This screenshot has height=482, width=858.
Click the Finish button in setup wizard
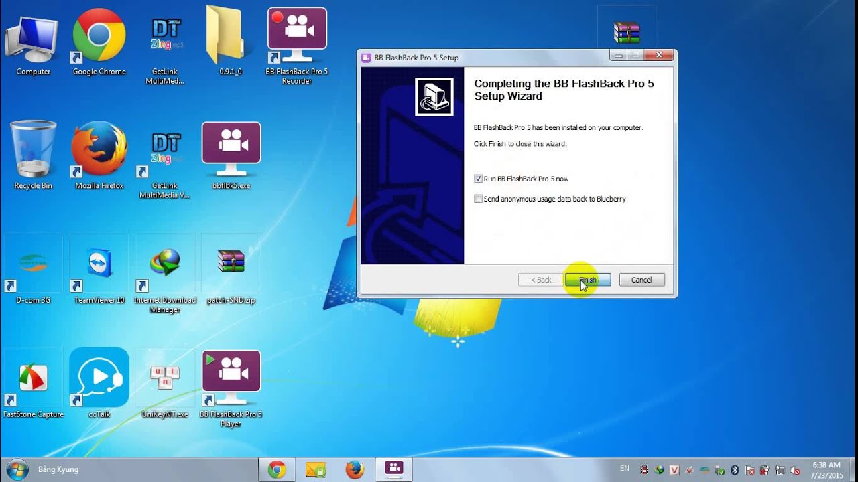pyautogui.click(x=588, y=280)
